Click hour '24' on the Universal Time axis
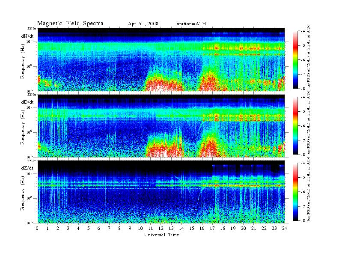This screenshot has height=262, width=339. [285, 228]
